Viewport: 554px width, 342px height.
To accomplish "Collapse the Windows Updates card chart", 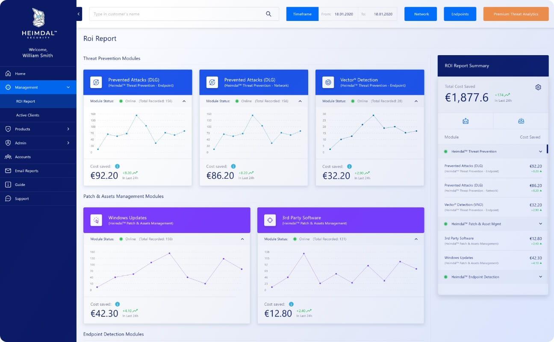I will click(x=242, y=239).
